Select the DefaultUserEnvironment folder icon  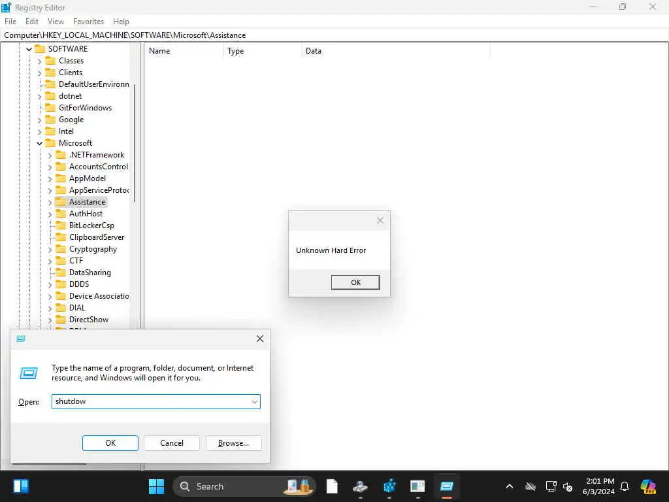50,84
